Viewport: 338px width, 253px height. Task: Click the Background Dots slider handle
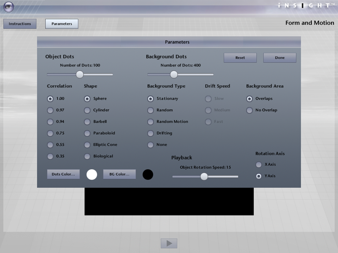174,75
